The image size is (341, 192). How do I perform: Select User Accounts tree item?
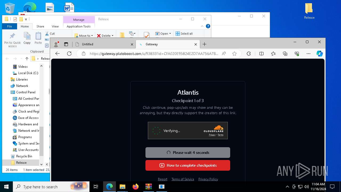tap(28, 150)
